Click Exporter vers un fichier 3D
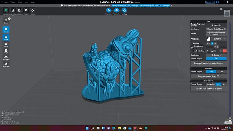 click(x=209, y=76)
